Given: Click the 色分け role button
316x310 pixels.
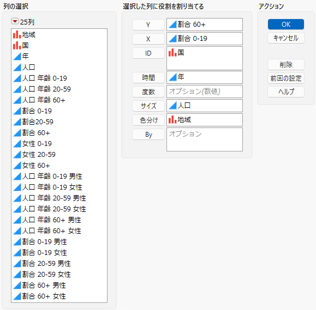Looking at the screenshot, I should click(x=148, y=120).
